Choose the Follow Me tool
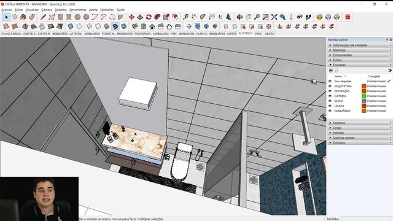393x221 pixels. 157,17
